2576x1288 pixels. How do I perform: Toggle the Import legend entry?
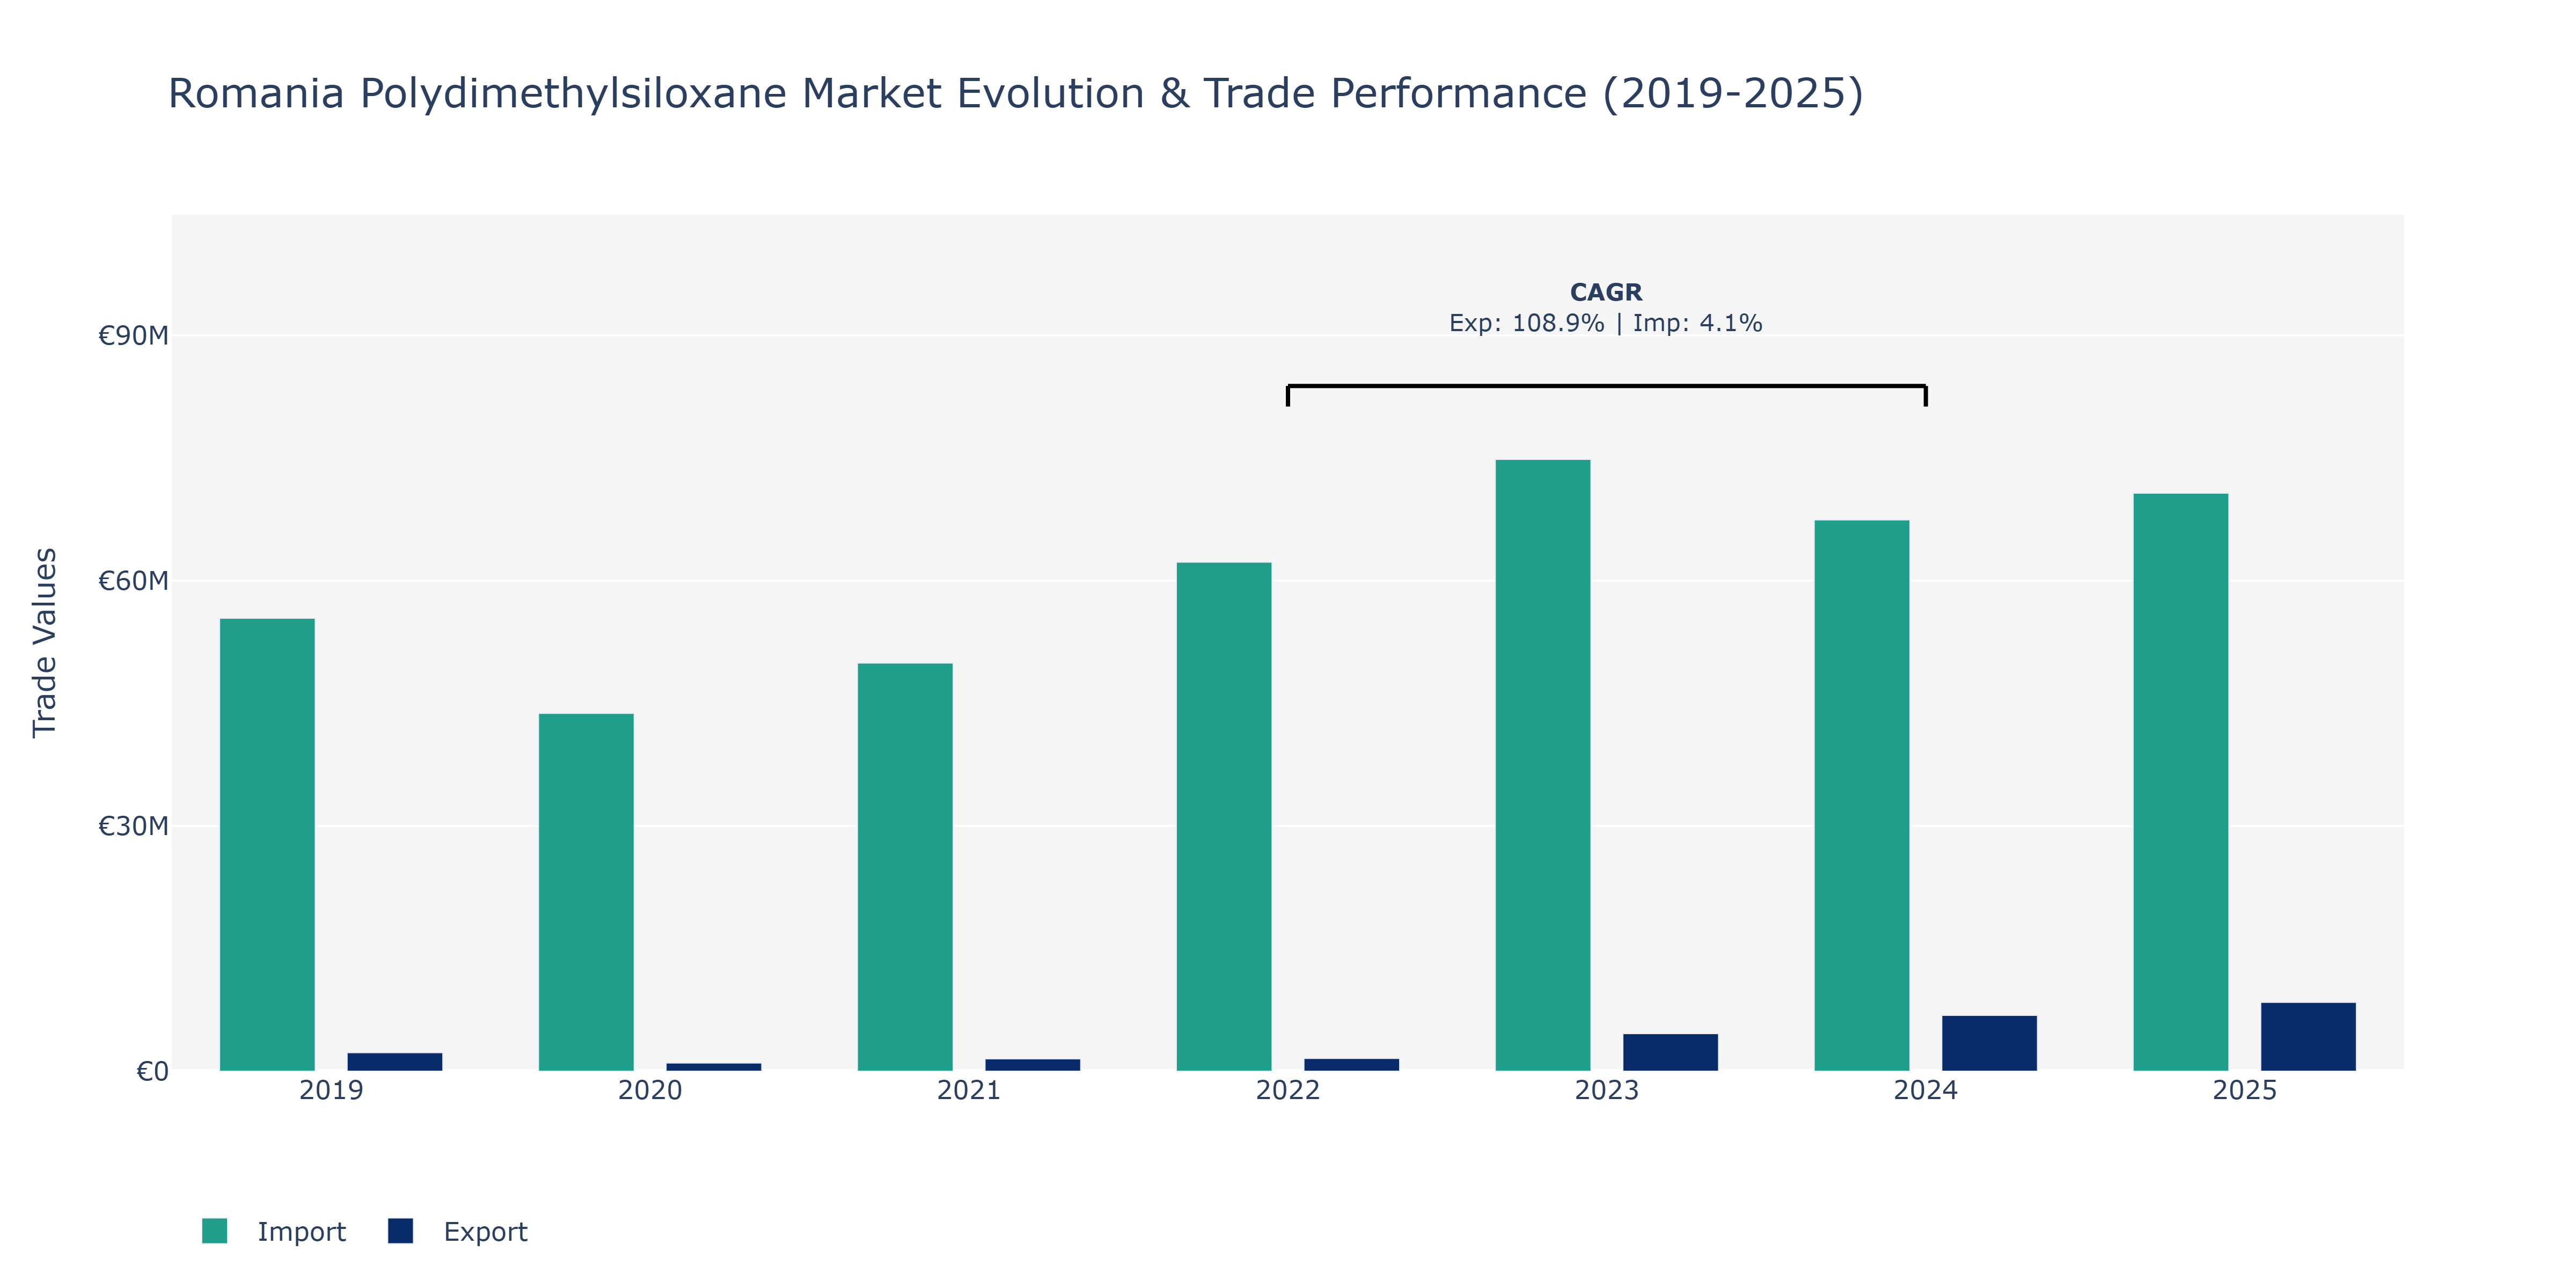pos(273,1231)
